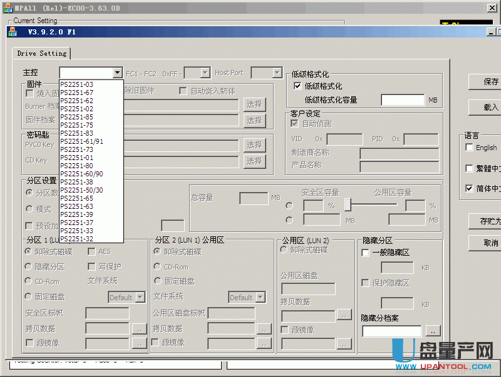Enable the English language checkbox
501x377 pixels.
coord(470,148)
